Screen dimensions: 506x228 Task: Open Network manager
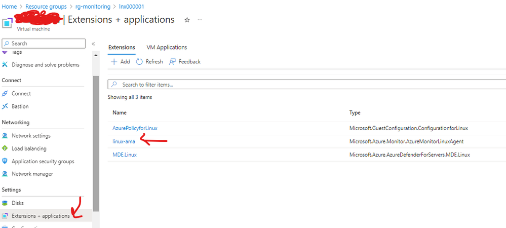(x=32, y=174)
